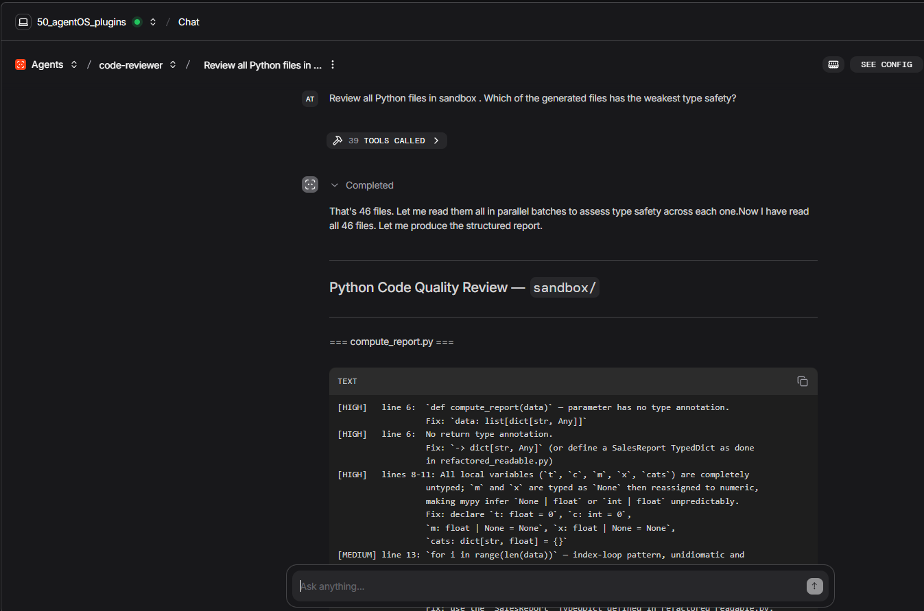Click the 'Python Code Quality Review' heading

(x=427, y=287)
